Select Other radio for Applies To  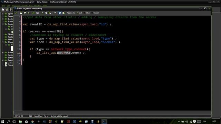[87, 13]
